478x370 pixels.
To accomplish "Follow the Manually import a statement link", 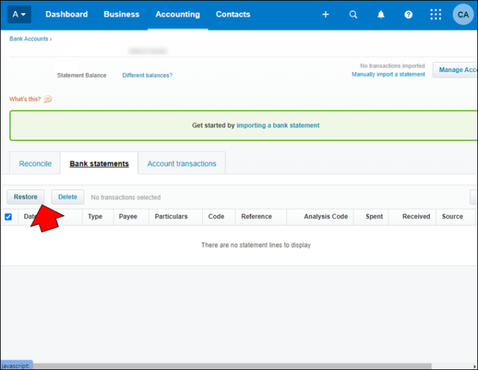I will tap(388, 74).
